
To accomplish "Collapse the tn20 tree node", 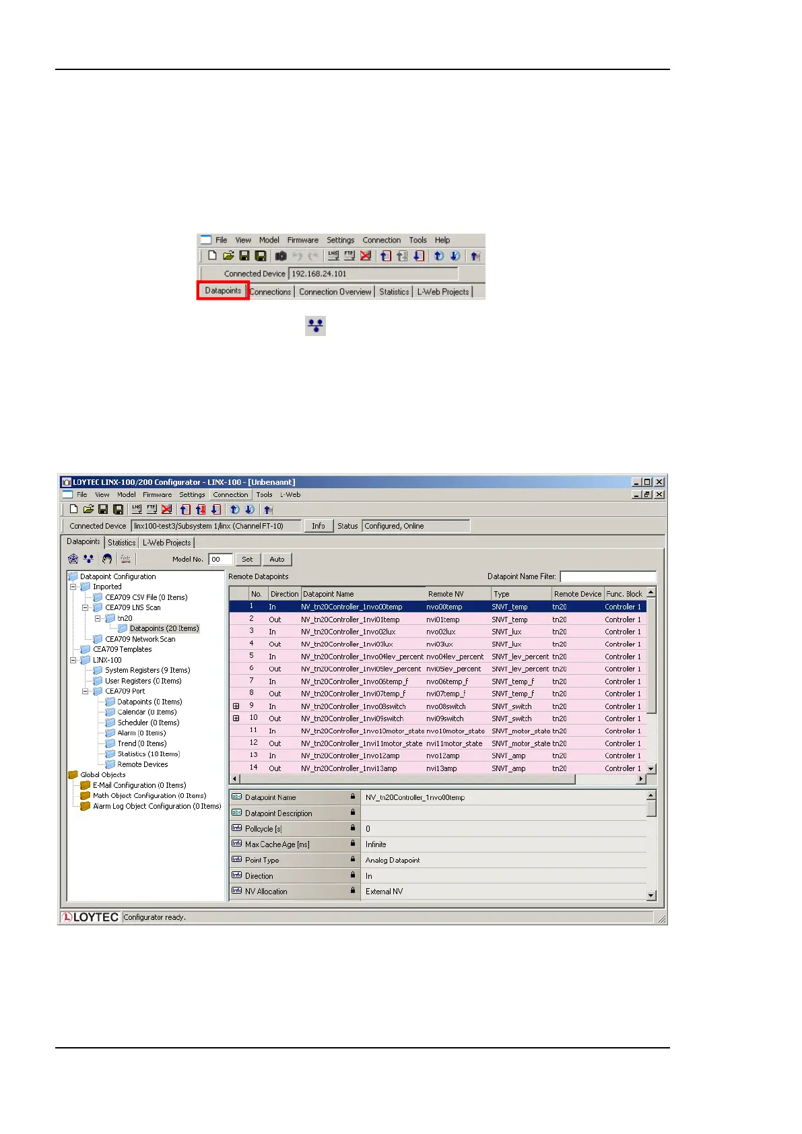I will (x=98, y=618).
